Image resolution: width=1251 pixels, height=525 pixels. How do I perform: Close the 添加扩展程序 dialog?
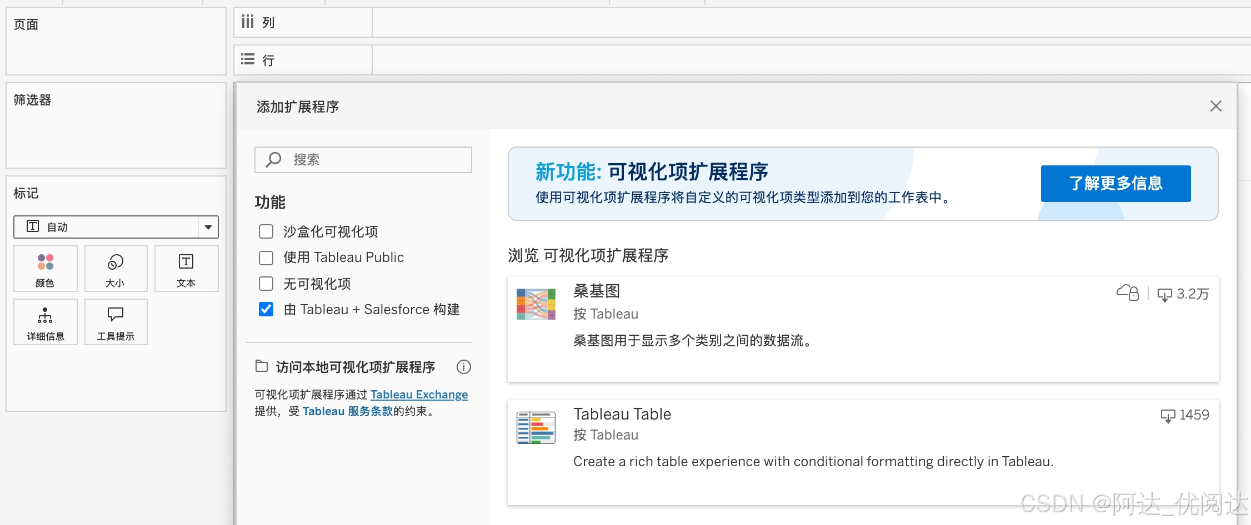1216,106
